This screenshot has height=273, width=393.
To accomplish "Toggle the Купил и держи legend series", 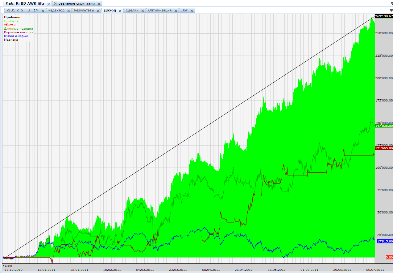I will coord(16,36).
